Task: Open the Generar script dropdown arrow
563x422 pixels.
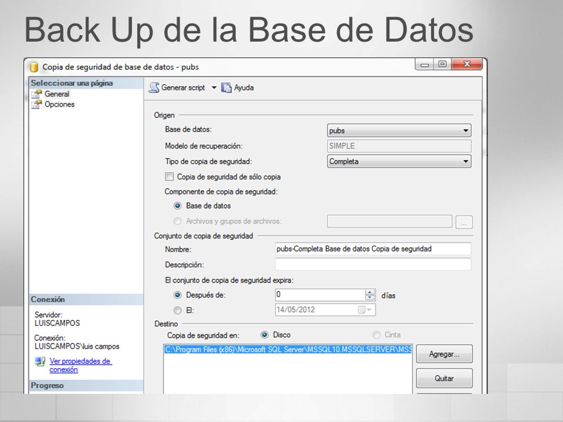Action: [x=214, y=87]
